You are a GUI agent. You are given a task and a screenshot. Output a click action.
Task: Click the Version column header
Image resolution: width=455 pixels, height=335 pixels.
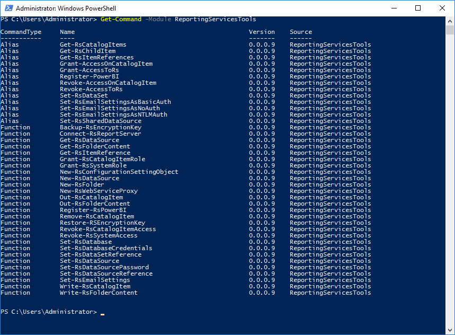click(262, 32)
